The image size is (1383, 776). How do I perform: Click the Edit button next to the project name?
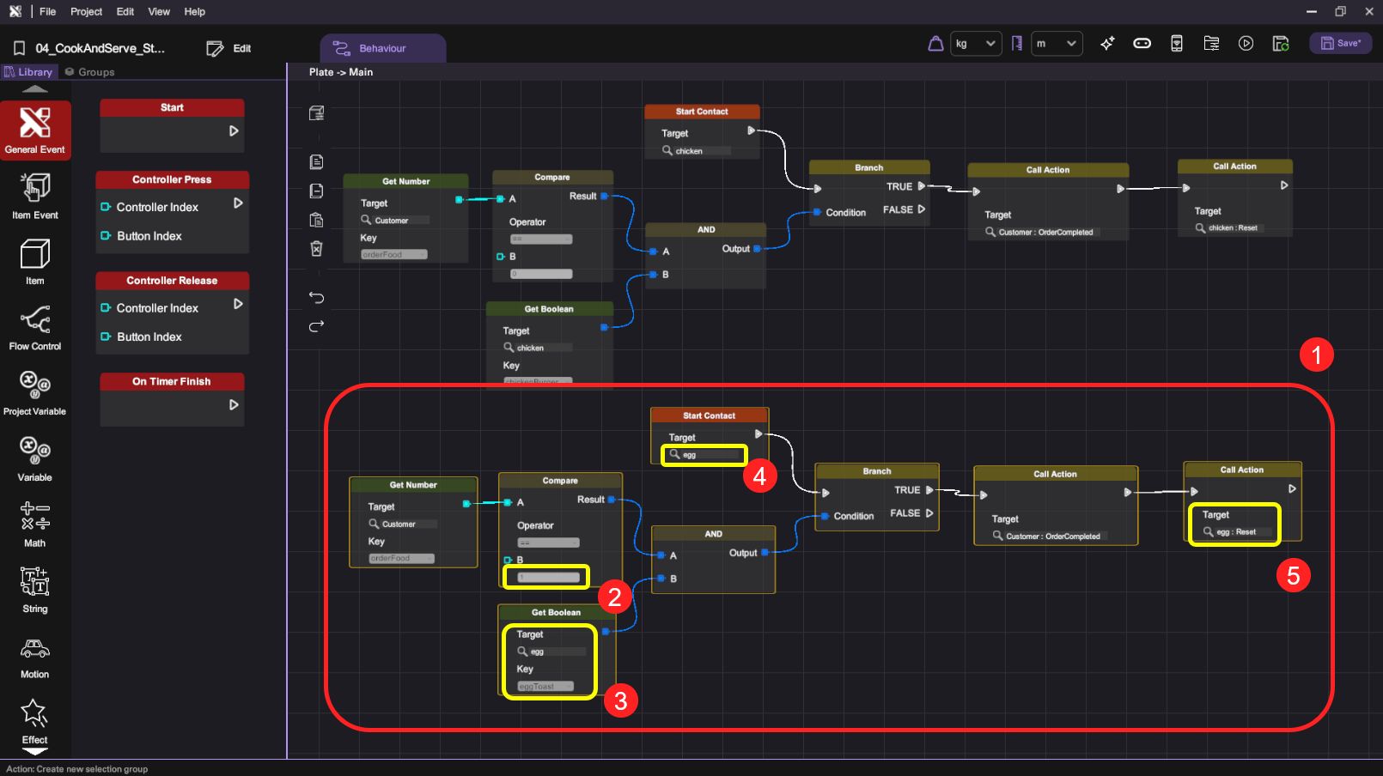tap(229, 49)
